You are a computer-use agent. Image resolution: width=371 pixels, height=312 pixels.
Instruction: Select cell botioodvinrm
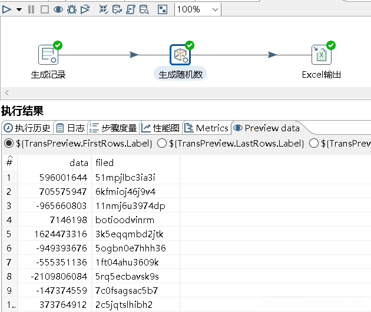point(136,220)
